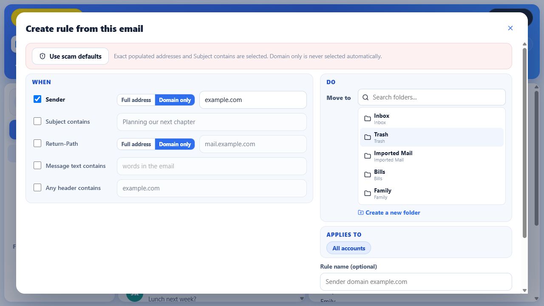Click the "APPLIES TO" heading
This screenshot has width=544, height=306.
click(344, 235)
